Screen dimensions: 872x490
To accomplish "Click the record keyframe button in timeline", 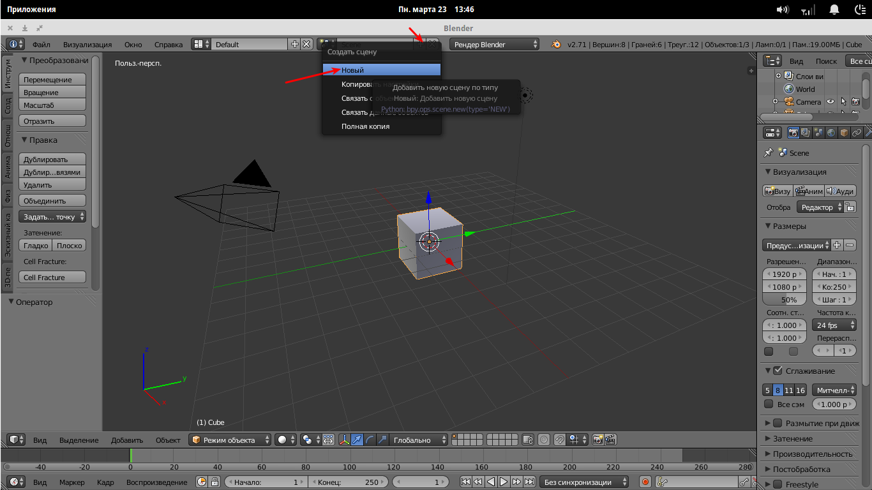I will click(x=645, y=482).
